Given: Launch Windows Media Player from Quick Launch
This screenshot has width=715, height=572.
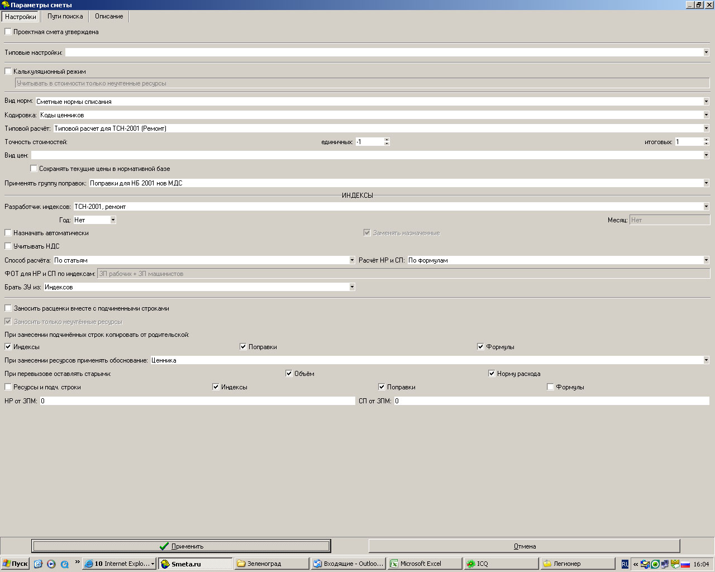Looking at the screenshot, I should (51, 564).
